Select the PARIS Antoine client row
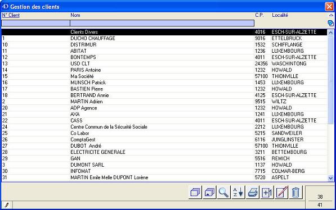The image size is (336, 210). coord(164,70)
